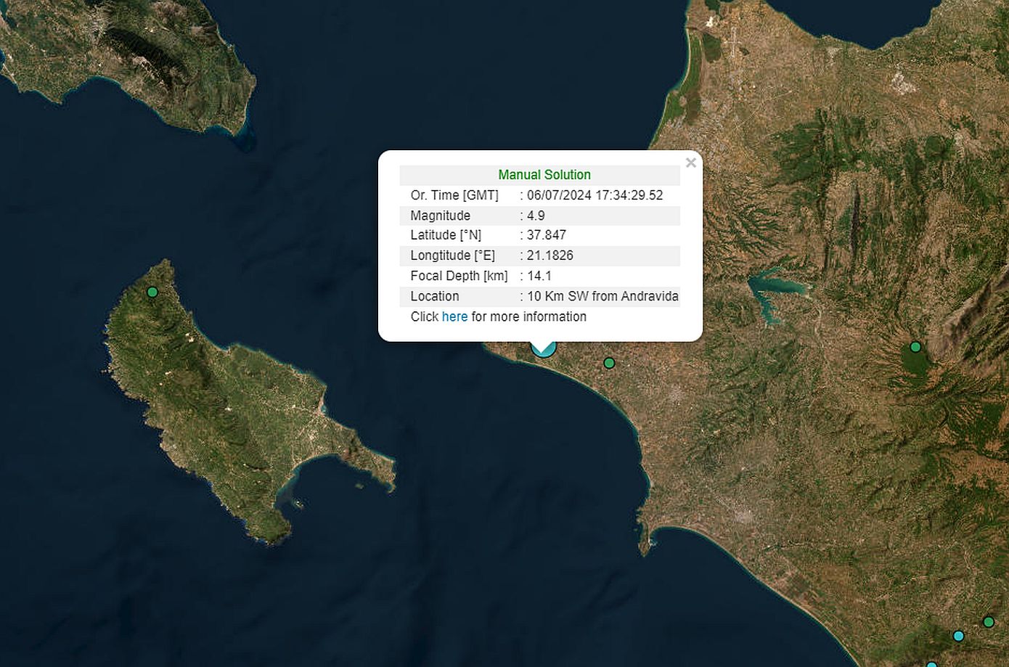Select the cyan marker beside the bottom-right green marker
The image size is (1009, 667).
[x=958, y=637]
